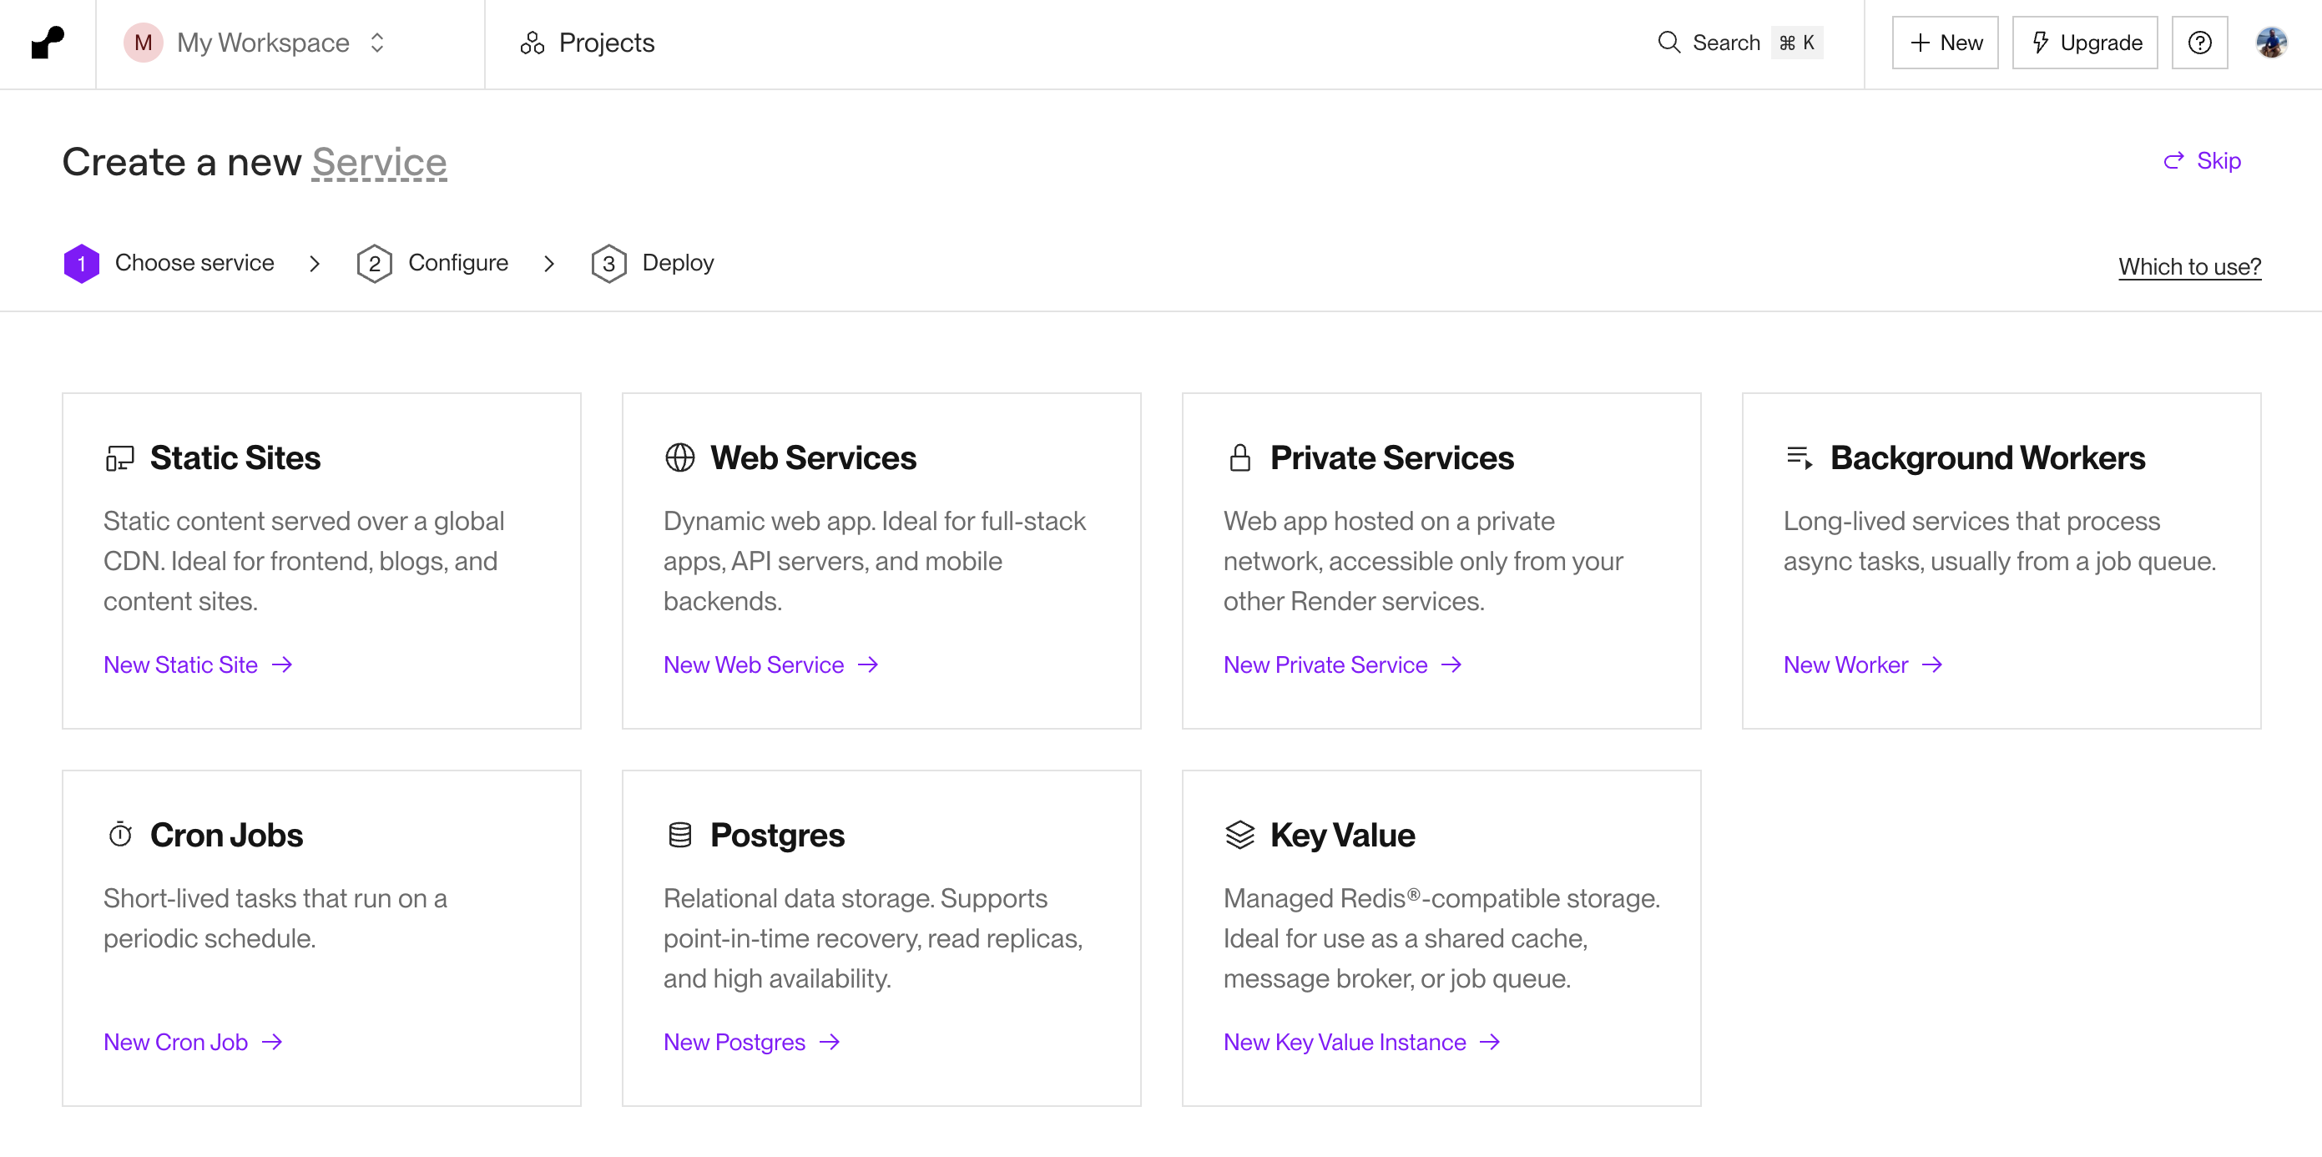Screen dimensions: 2322x1157
Task: Click the lightning bolt Upgrade icon
Action: point(2041,43)
